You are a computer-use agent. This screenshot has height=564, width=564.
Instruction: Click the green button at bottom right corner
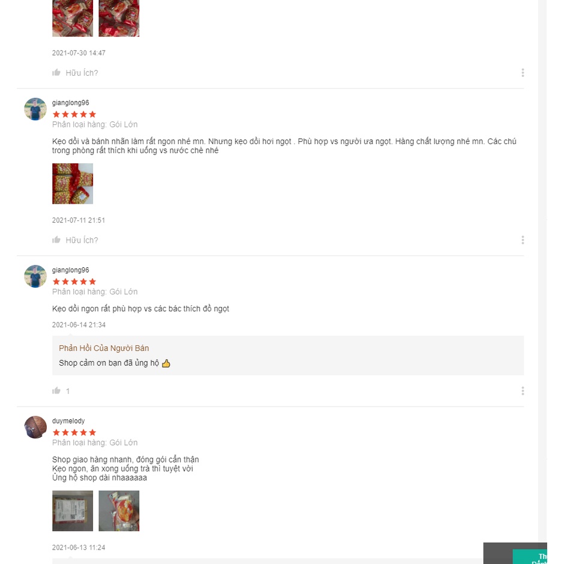tap(530, 557)
